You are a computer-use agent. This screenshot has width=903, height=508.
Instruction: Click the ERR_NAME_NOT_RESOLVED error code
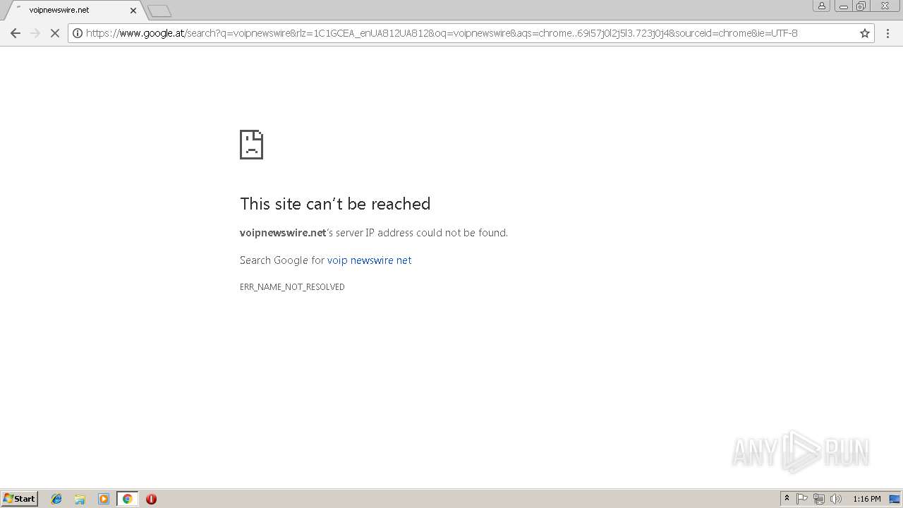tap(292, 287)
